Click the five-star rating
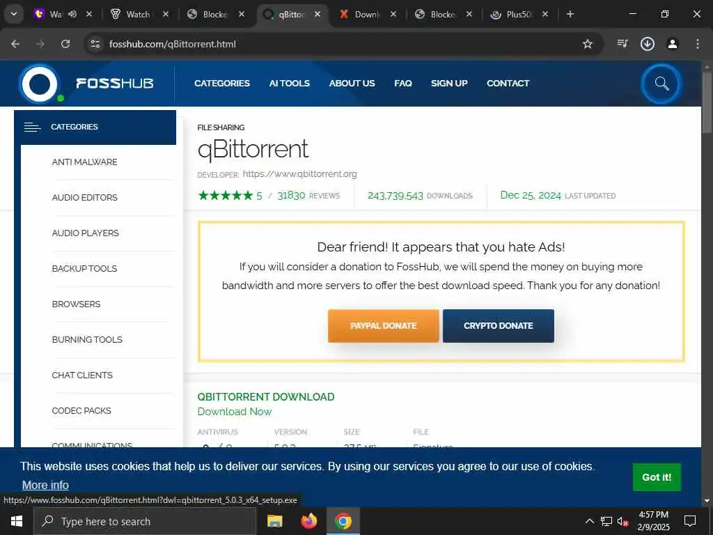Image resolution: width=713 pixels, height=535 pixels. 226,196
